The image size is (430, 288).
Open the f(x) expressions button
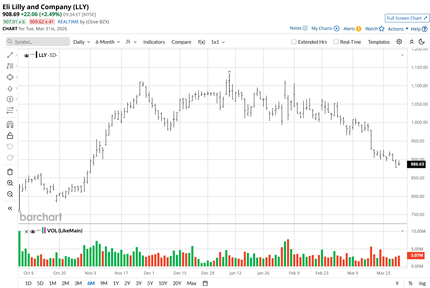click(202, 42)
